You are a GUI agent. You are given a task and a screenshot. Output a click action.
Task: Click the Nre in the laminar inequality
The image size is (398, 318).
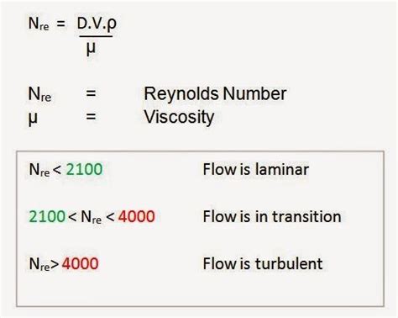(39, 170)
